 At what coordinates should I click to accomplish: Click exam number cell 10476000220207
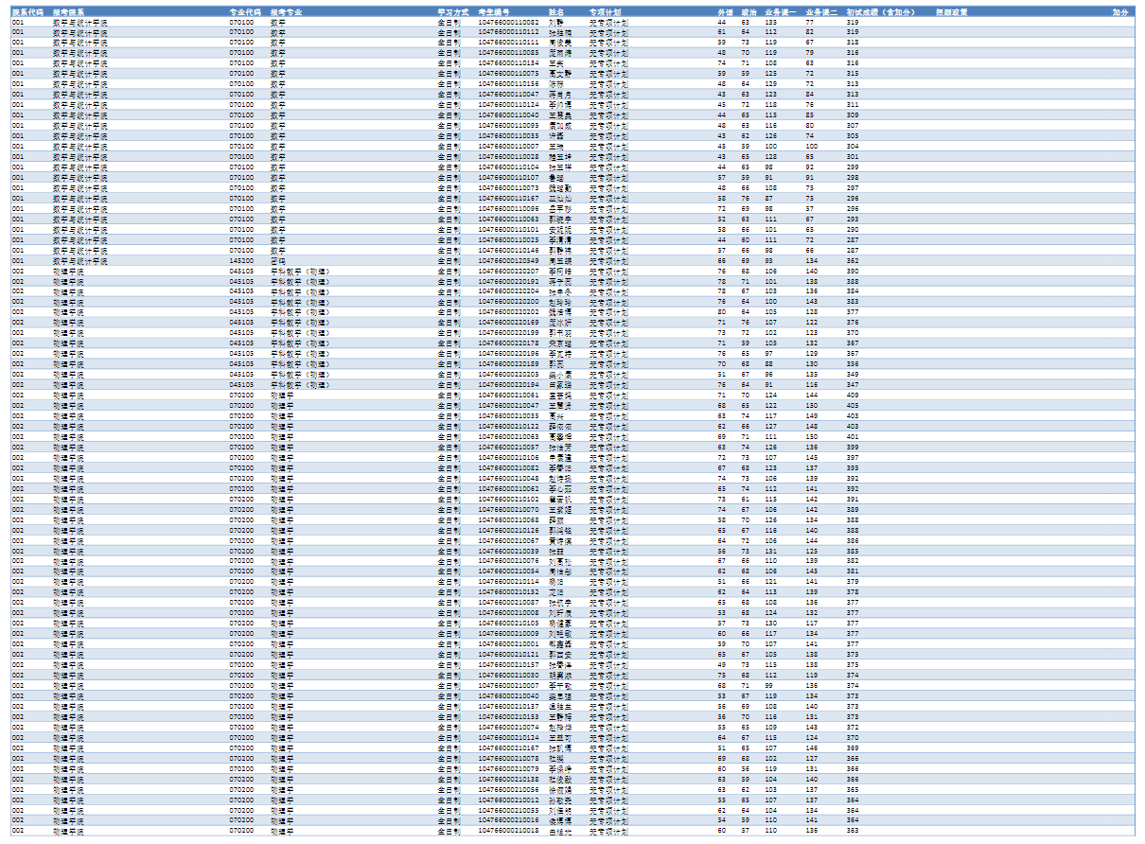[508, 272]
